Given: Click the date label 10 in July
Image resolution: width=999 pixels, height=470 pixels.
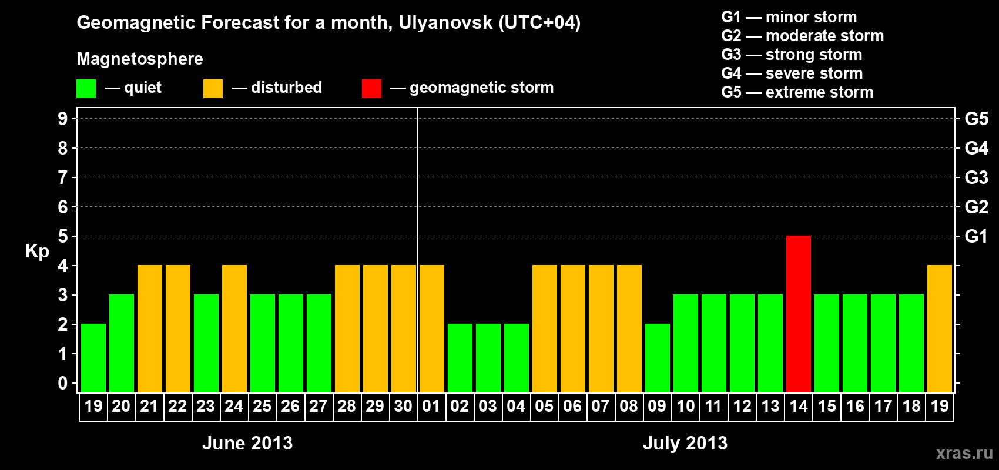Looking at the screenshot, I should coord(686,406).
